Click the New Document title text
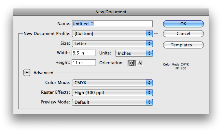The width and height of the screenshot is (222, 132). 111,12
